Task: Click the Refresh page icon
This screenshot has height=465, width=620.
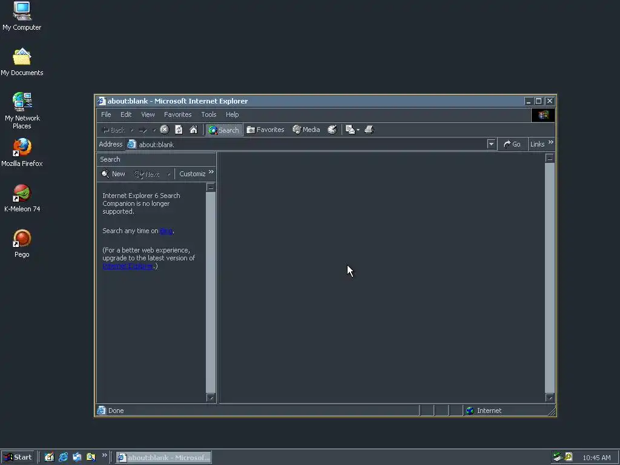Action: tap(179, 130)
